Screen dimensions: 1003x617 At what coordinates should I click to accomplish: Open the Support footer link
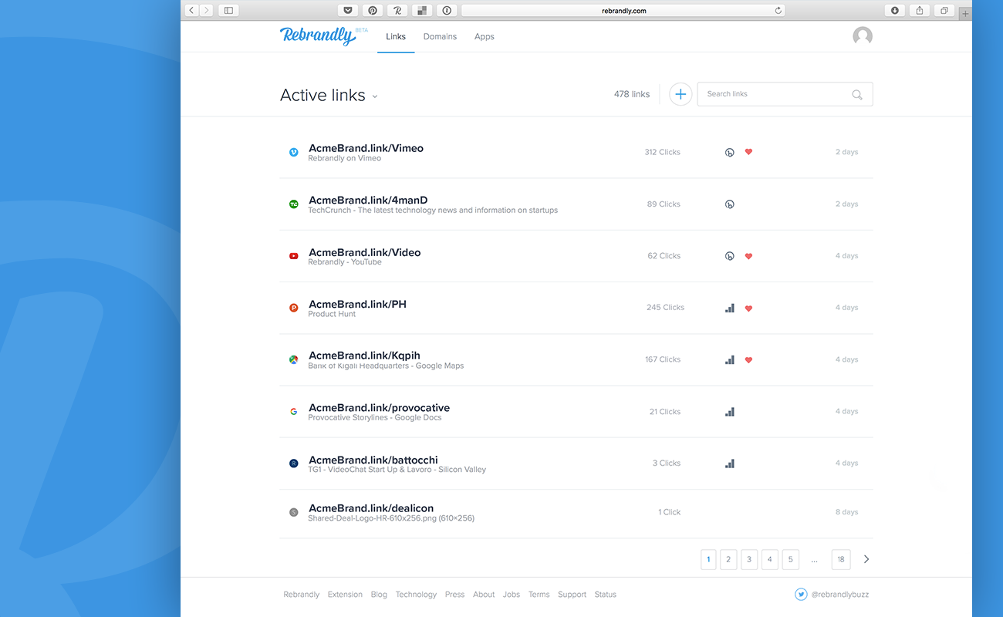pos(572,595)
